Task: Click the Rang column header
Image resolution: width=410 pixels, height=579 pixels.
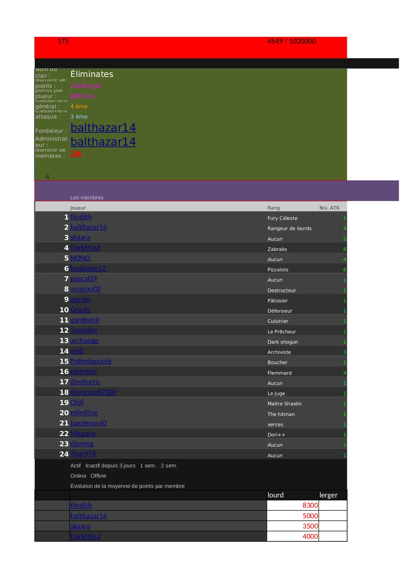Action: click(274, 208)
